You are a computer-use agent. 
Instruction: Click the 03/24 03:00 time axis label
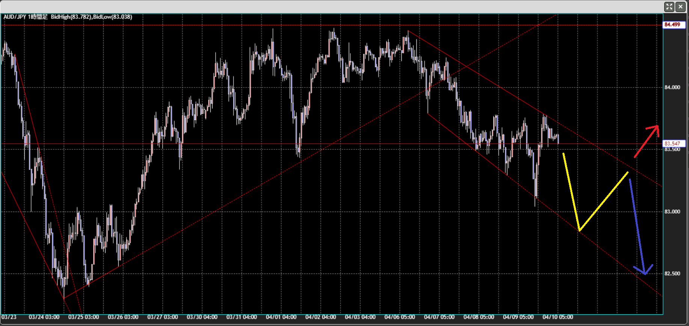pos(44,317)
